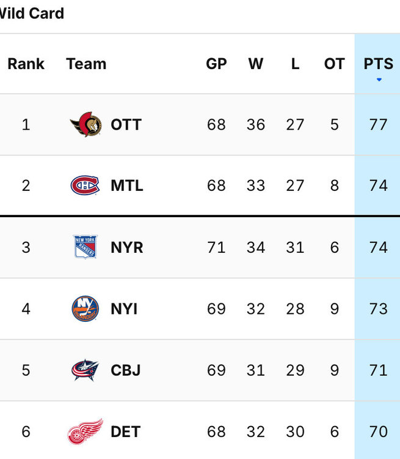Click the Detroit Red Wings logo
Image resolution: width=400 pixels, height=459 pixels.
[85, 431]
